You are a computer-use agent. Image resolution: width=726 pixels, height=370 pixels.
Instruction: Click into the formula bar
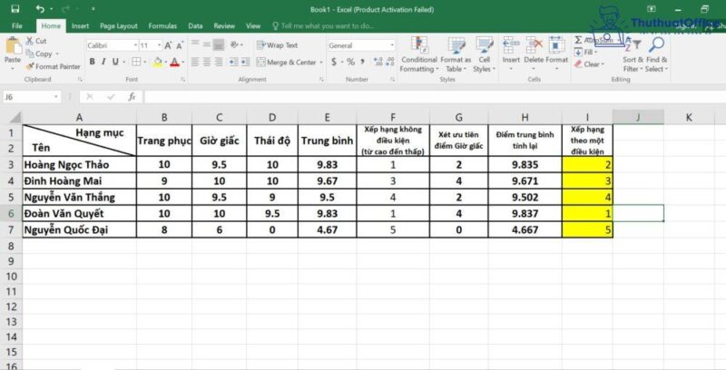click(434, 97)
